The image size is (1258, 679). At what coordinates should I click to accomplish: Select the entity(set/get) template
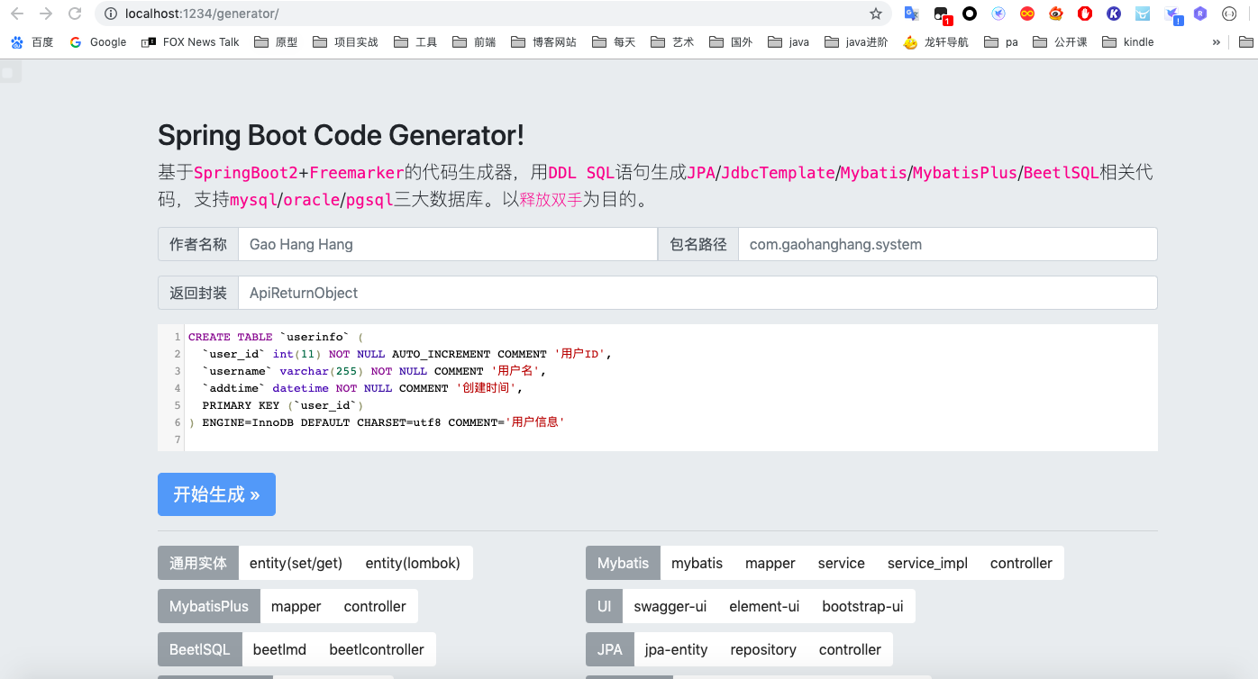[296, 563]
